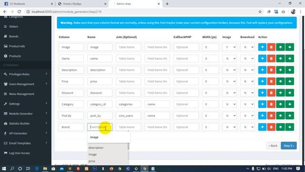Add a row after the Description row
305x172 pixels.
click(x=262, y=70)
